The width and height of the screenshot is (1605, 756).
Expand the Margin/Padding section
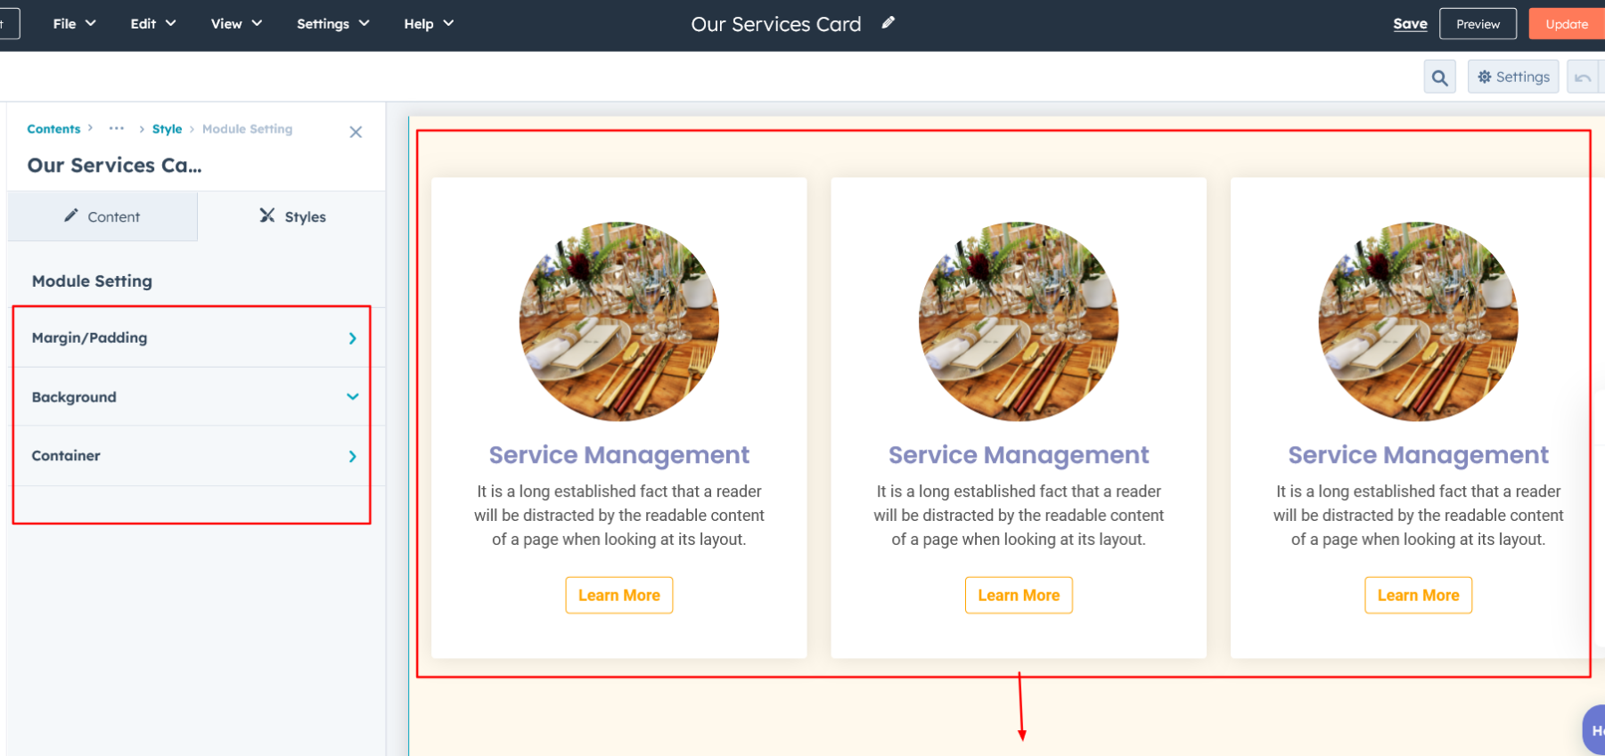pos(192,338)
